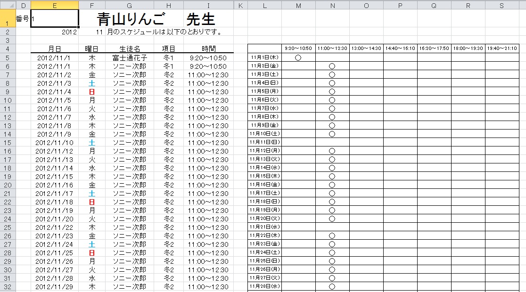This screenshot has width=526, height=292.
Task: Click the 先生 title text
Action: pyautogui.click(x=201, y=19)
